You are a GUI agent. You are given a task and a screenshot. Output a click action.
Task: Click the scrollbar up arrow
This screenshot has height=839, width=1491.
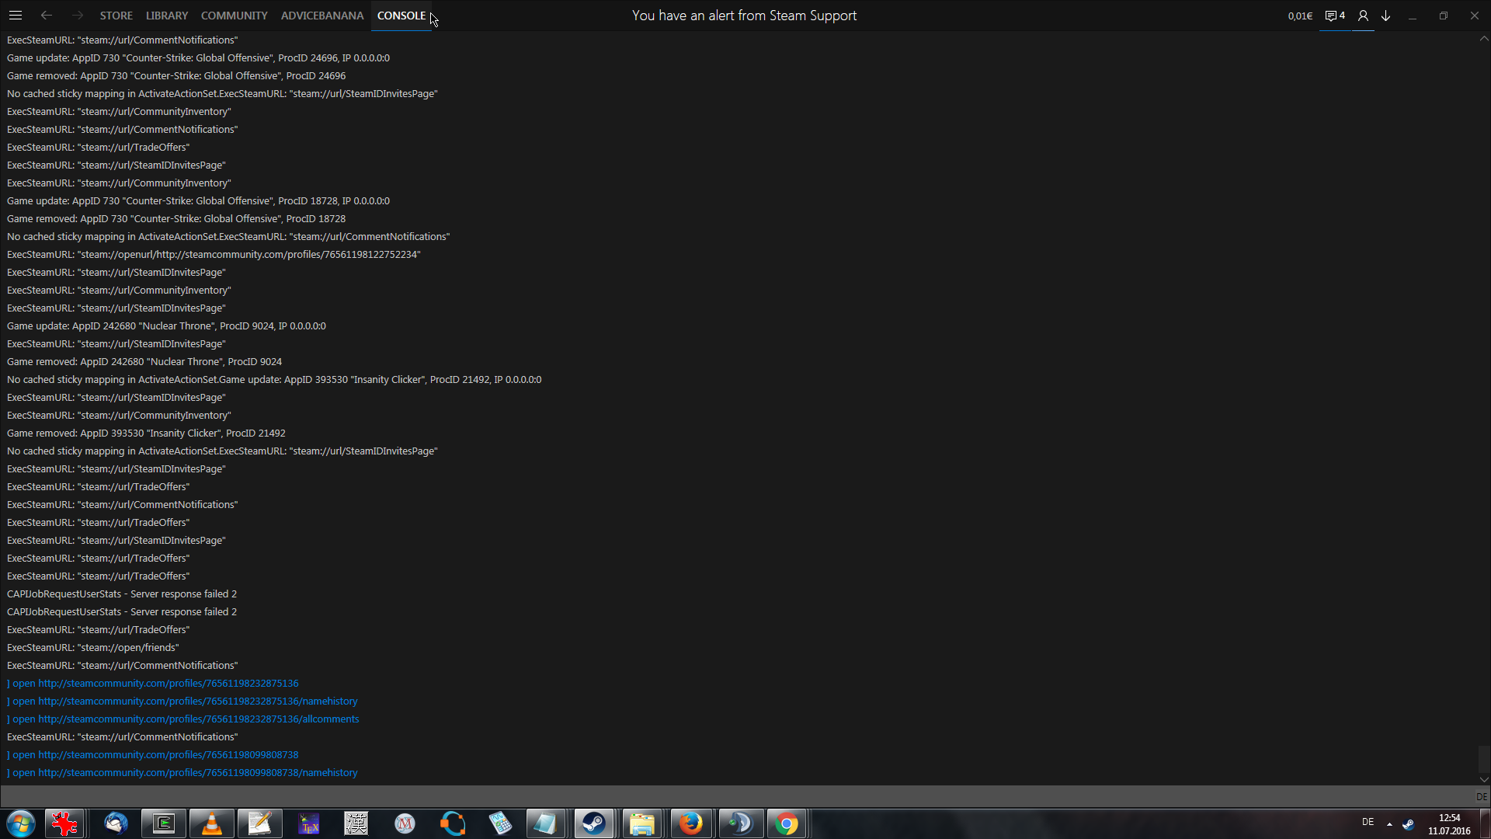point(1484,38)
